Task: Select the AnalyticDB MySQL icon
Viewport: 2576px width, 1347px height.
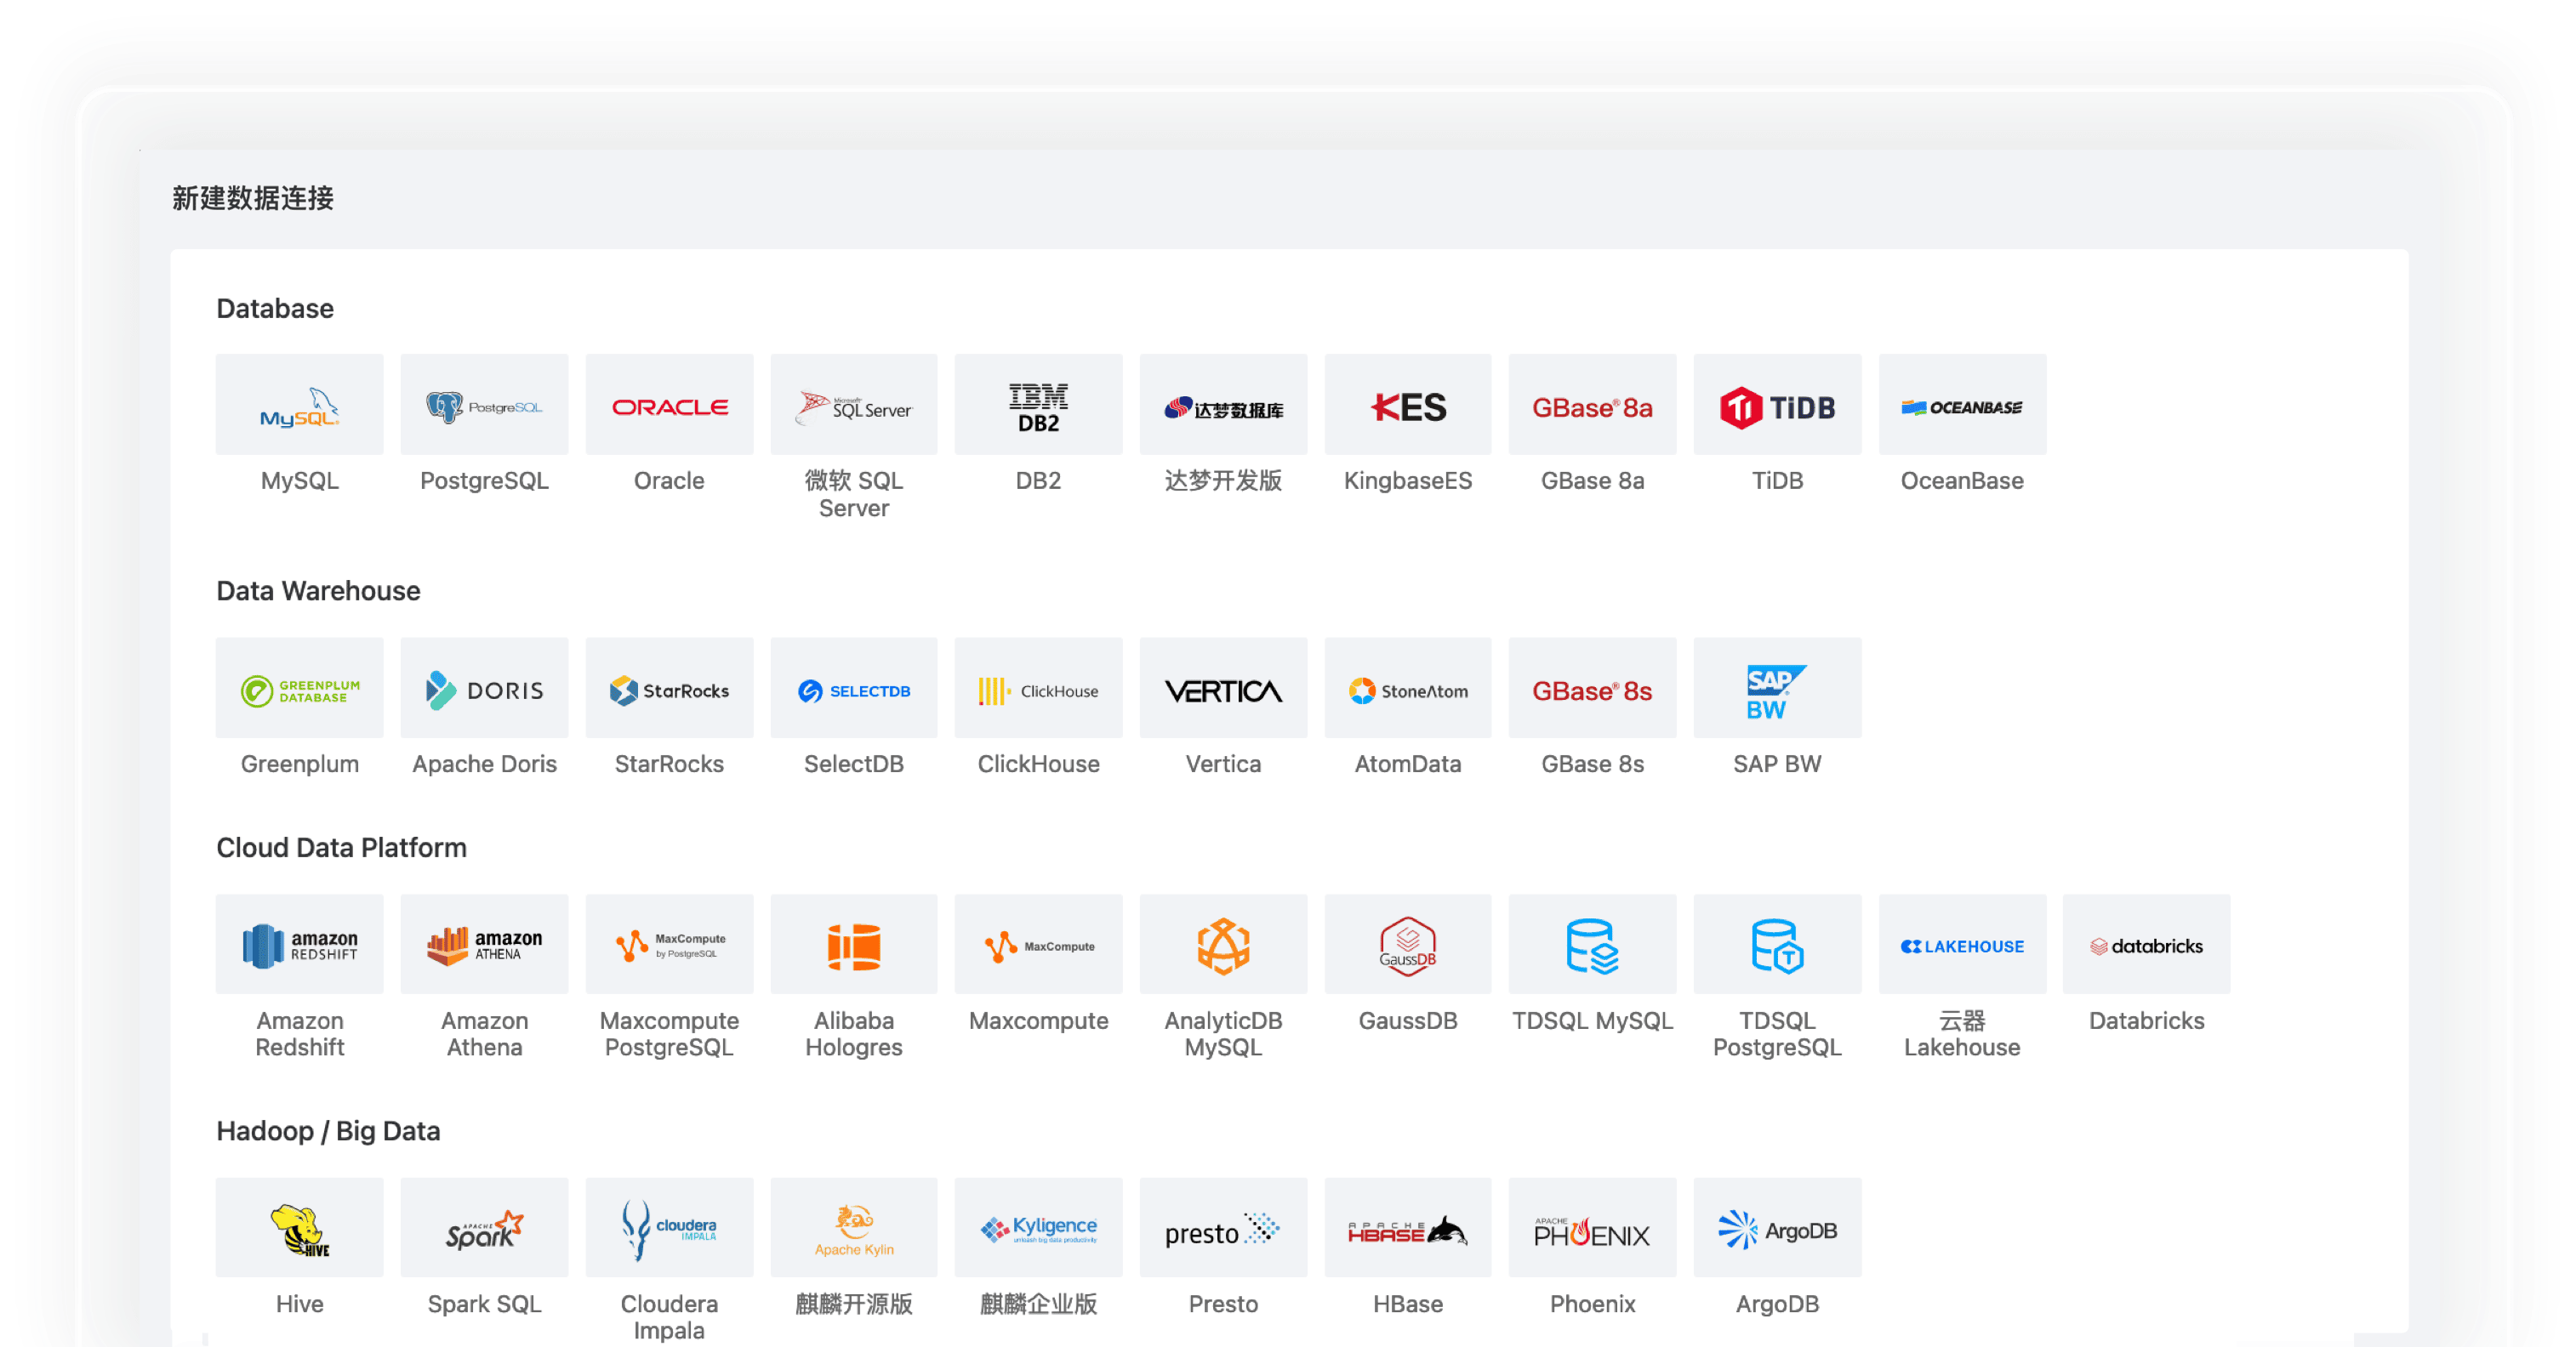Action: (x=1223, y=944)
